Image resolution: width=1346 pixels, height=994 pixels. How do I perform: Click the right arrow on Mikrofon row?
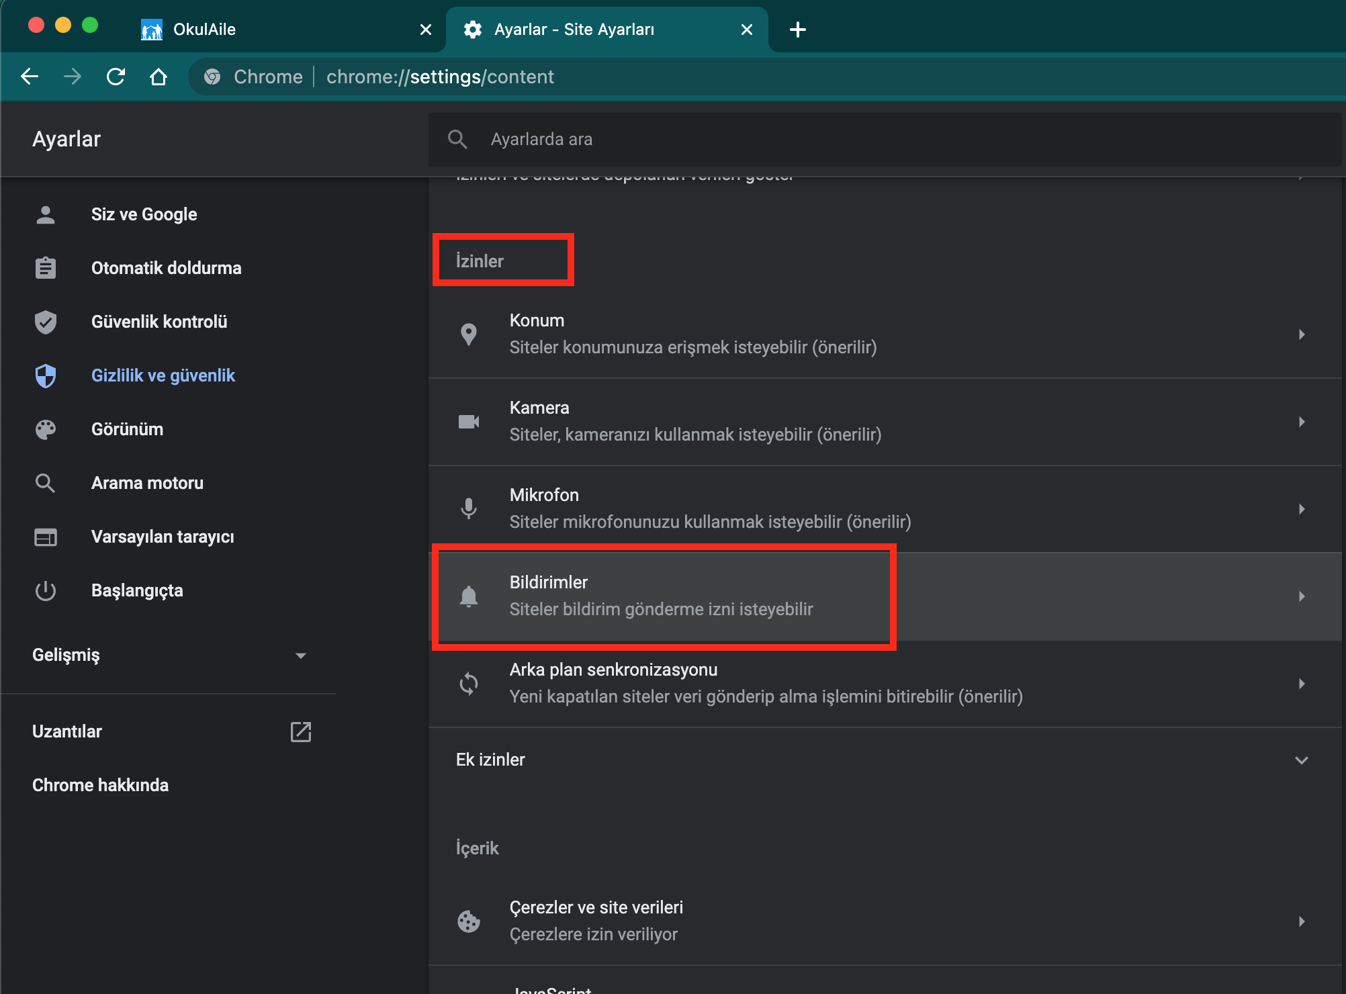coord(1302,508)
